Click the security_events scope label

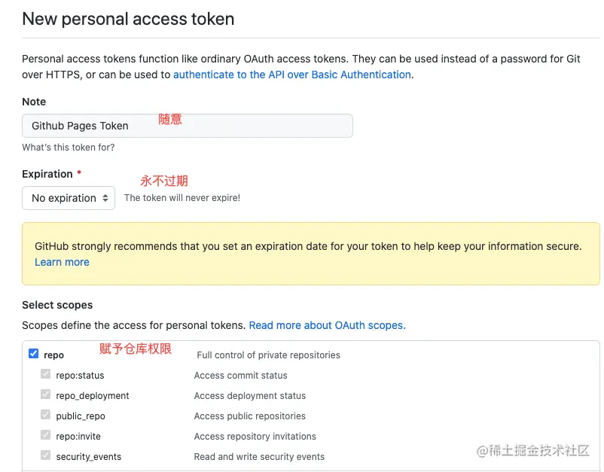click(89, 457)
